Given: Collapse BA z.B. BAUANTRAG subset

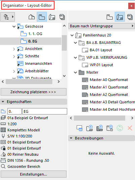Looking at the screenshot, I should pyautogui.click(x=76, y=43).
